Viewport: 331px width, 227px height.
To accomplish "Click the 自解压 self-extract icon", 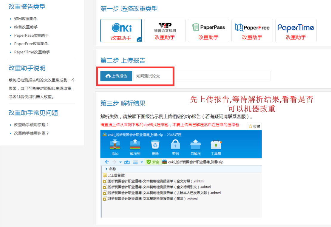I will click(x=196, y=145).
